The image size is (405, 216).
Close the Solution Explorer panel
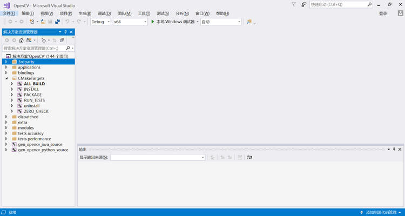[71, 32]
